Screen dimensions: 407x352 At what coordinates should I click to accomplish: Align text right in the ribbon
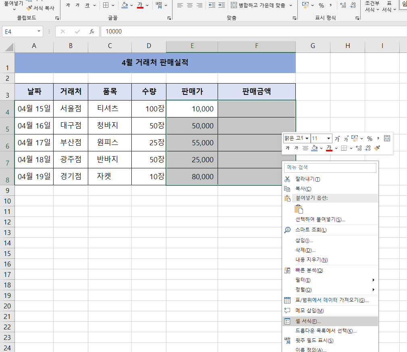pyautogui.click(x=199, y=5)
